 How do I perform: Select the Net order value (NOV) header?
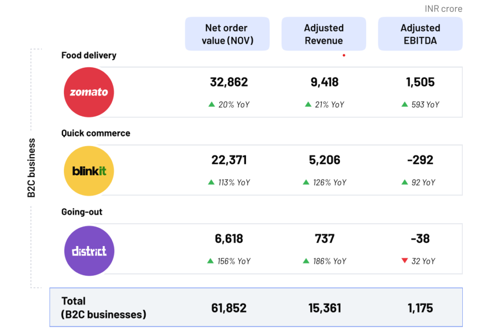click(227, 34)
